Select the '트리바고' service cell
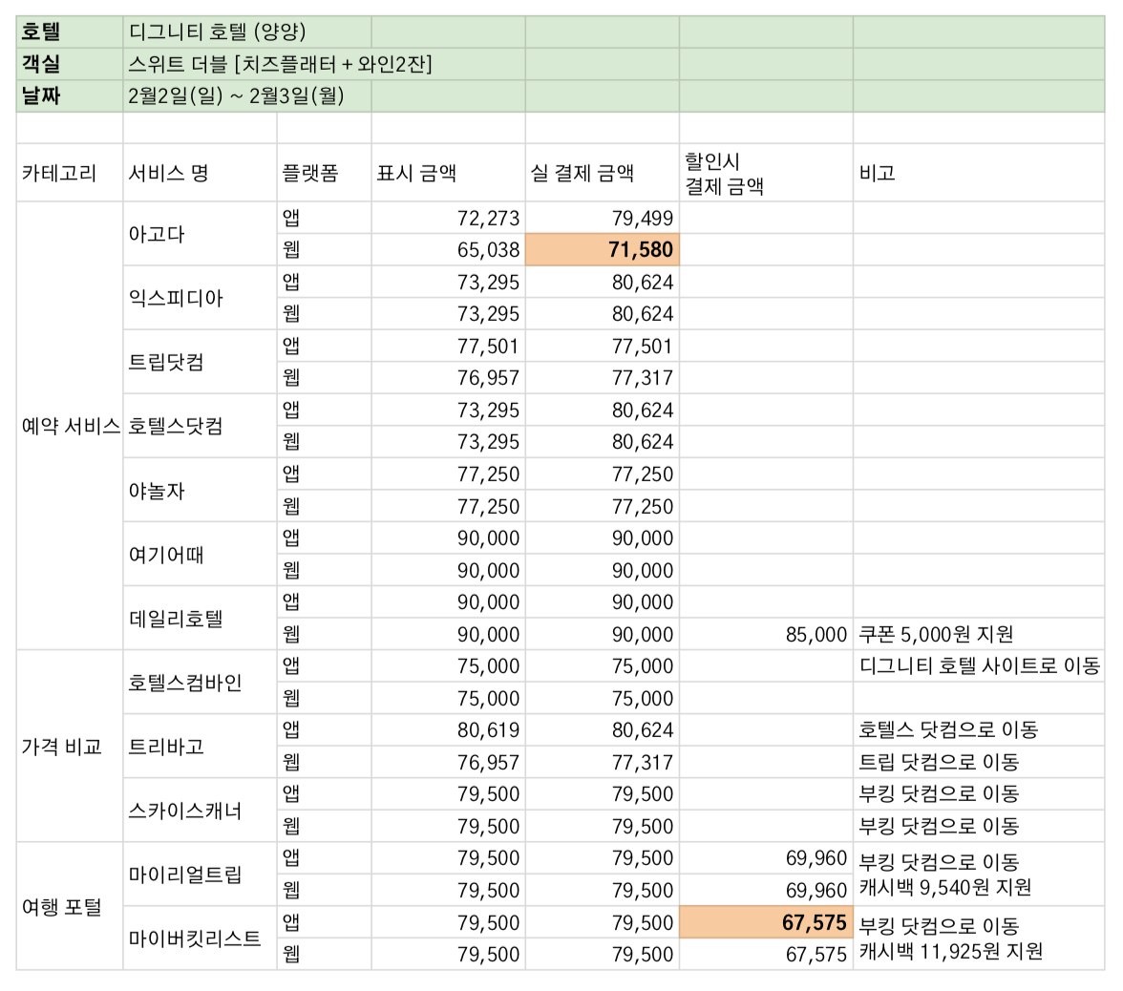 200,747
